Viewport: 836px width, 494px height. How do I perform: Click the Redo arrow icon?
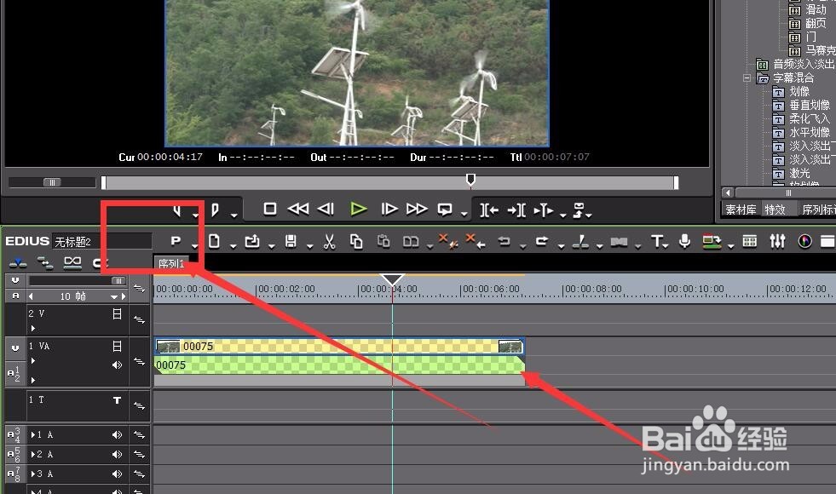[542, 241]
